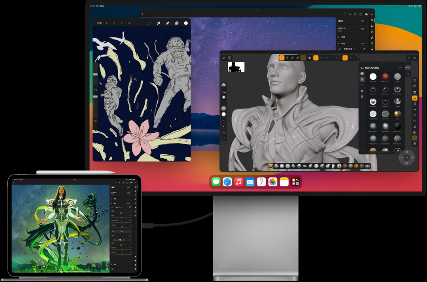Collapse the 颜色 section in edit panel
The width and height of the screenshot is (427, 282).
(339, 43)
